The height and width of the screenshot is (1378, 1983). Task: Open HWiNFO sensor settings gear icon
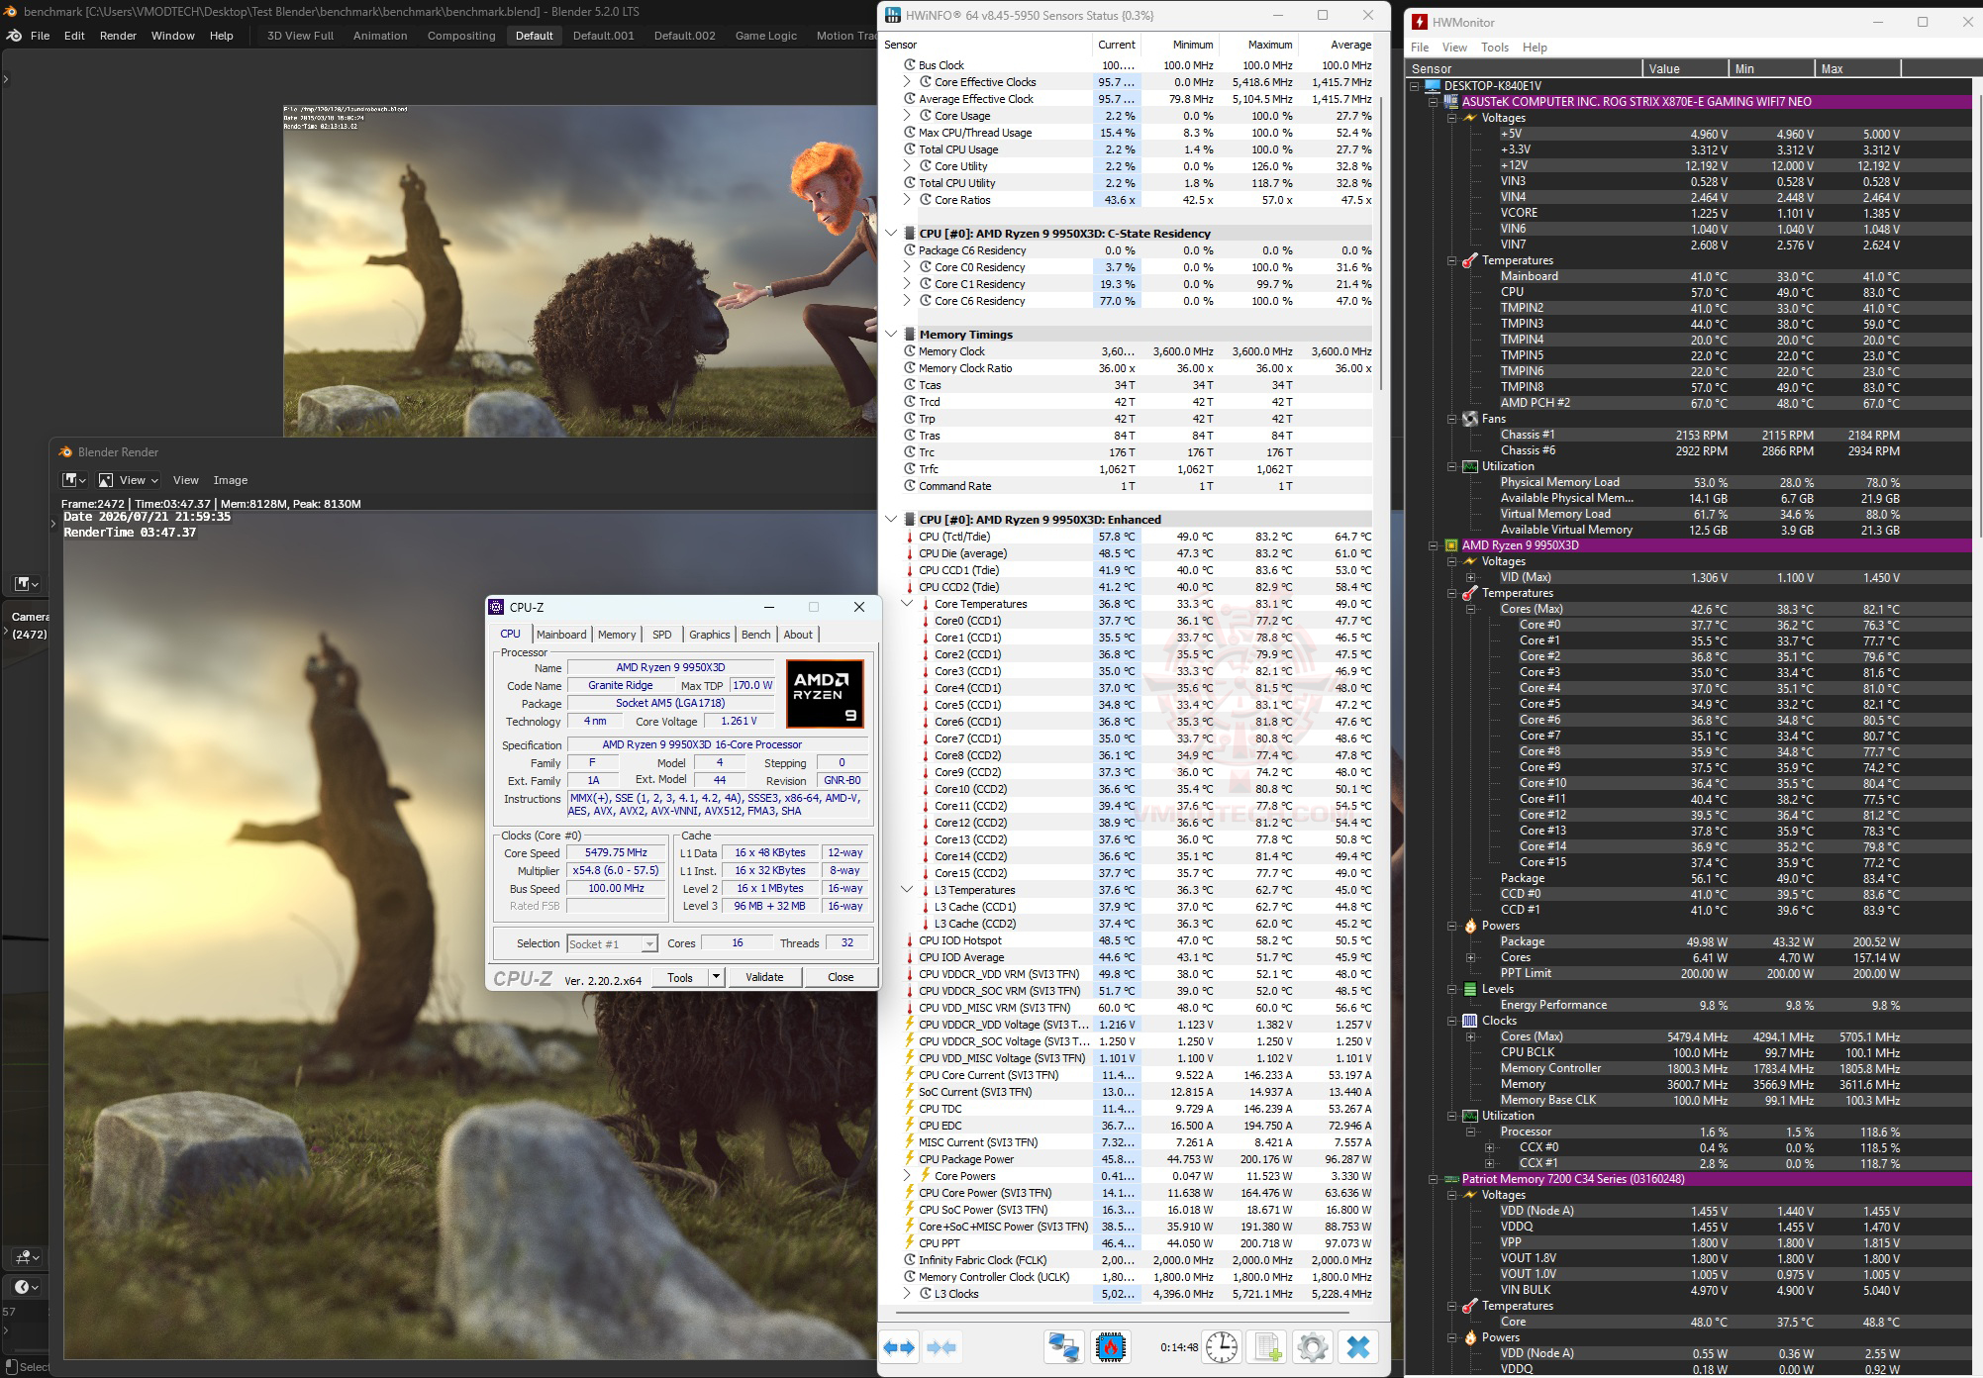click(x=1313, y=1347)
